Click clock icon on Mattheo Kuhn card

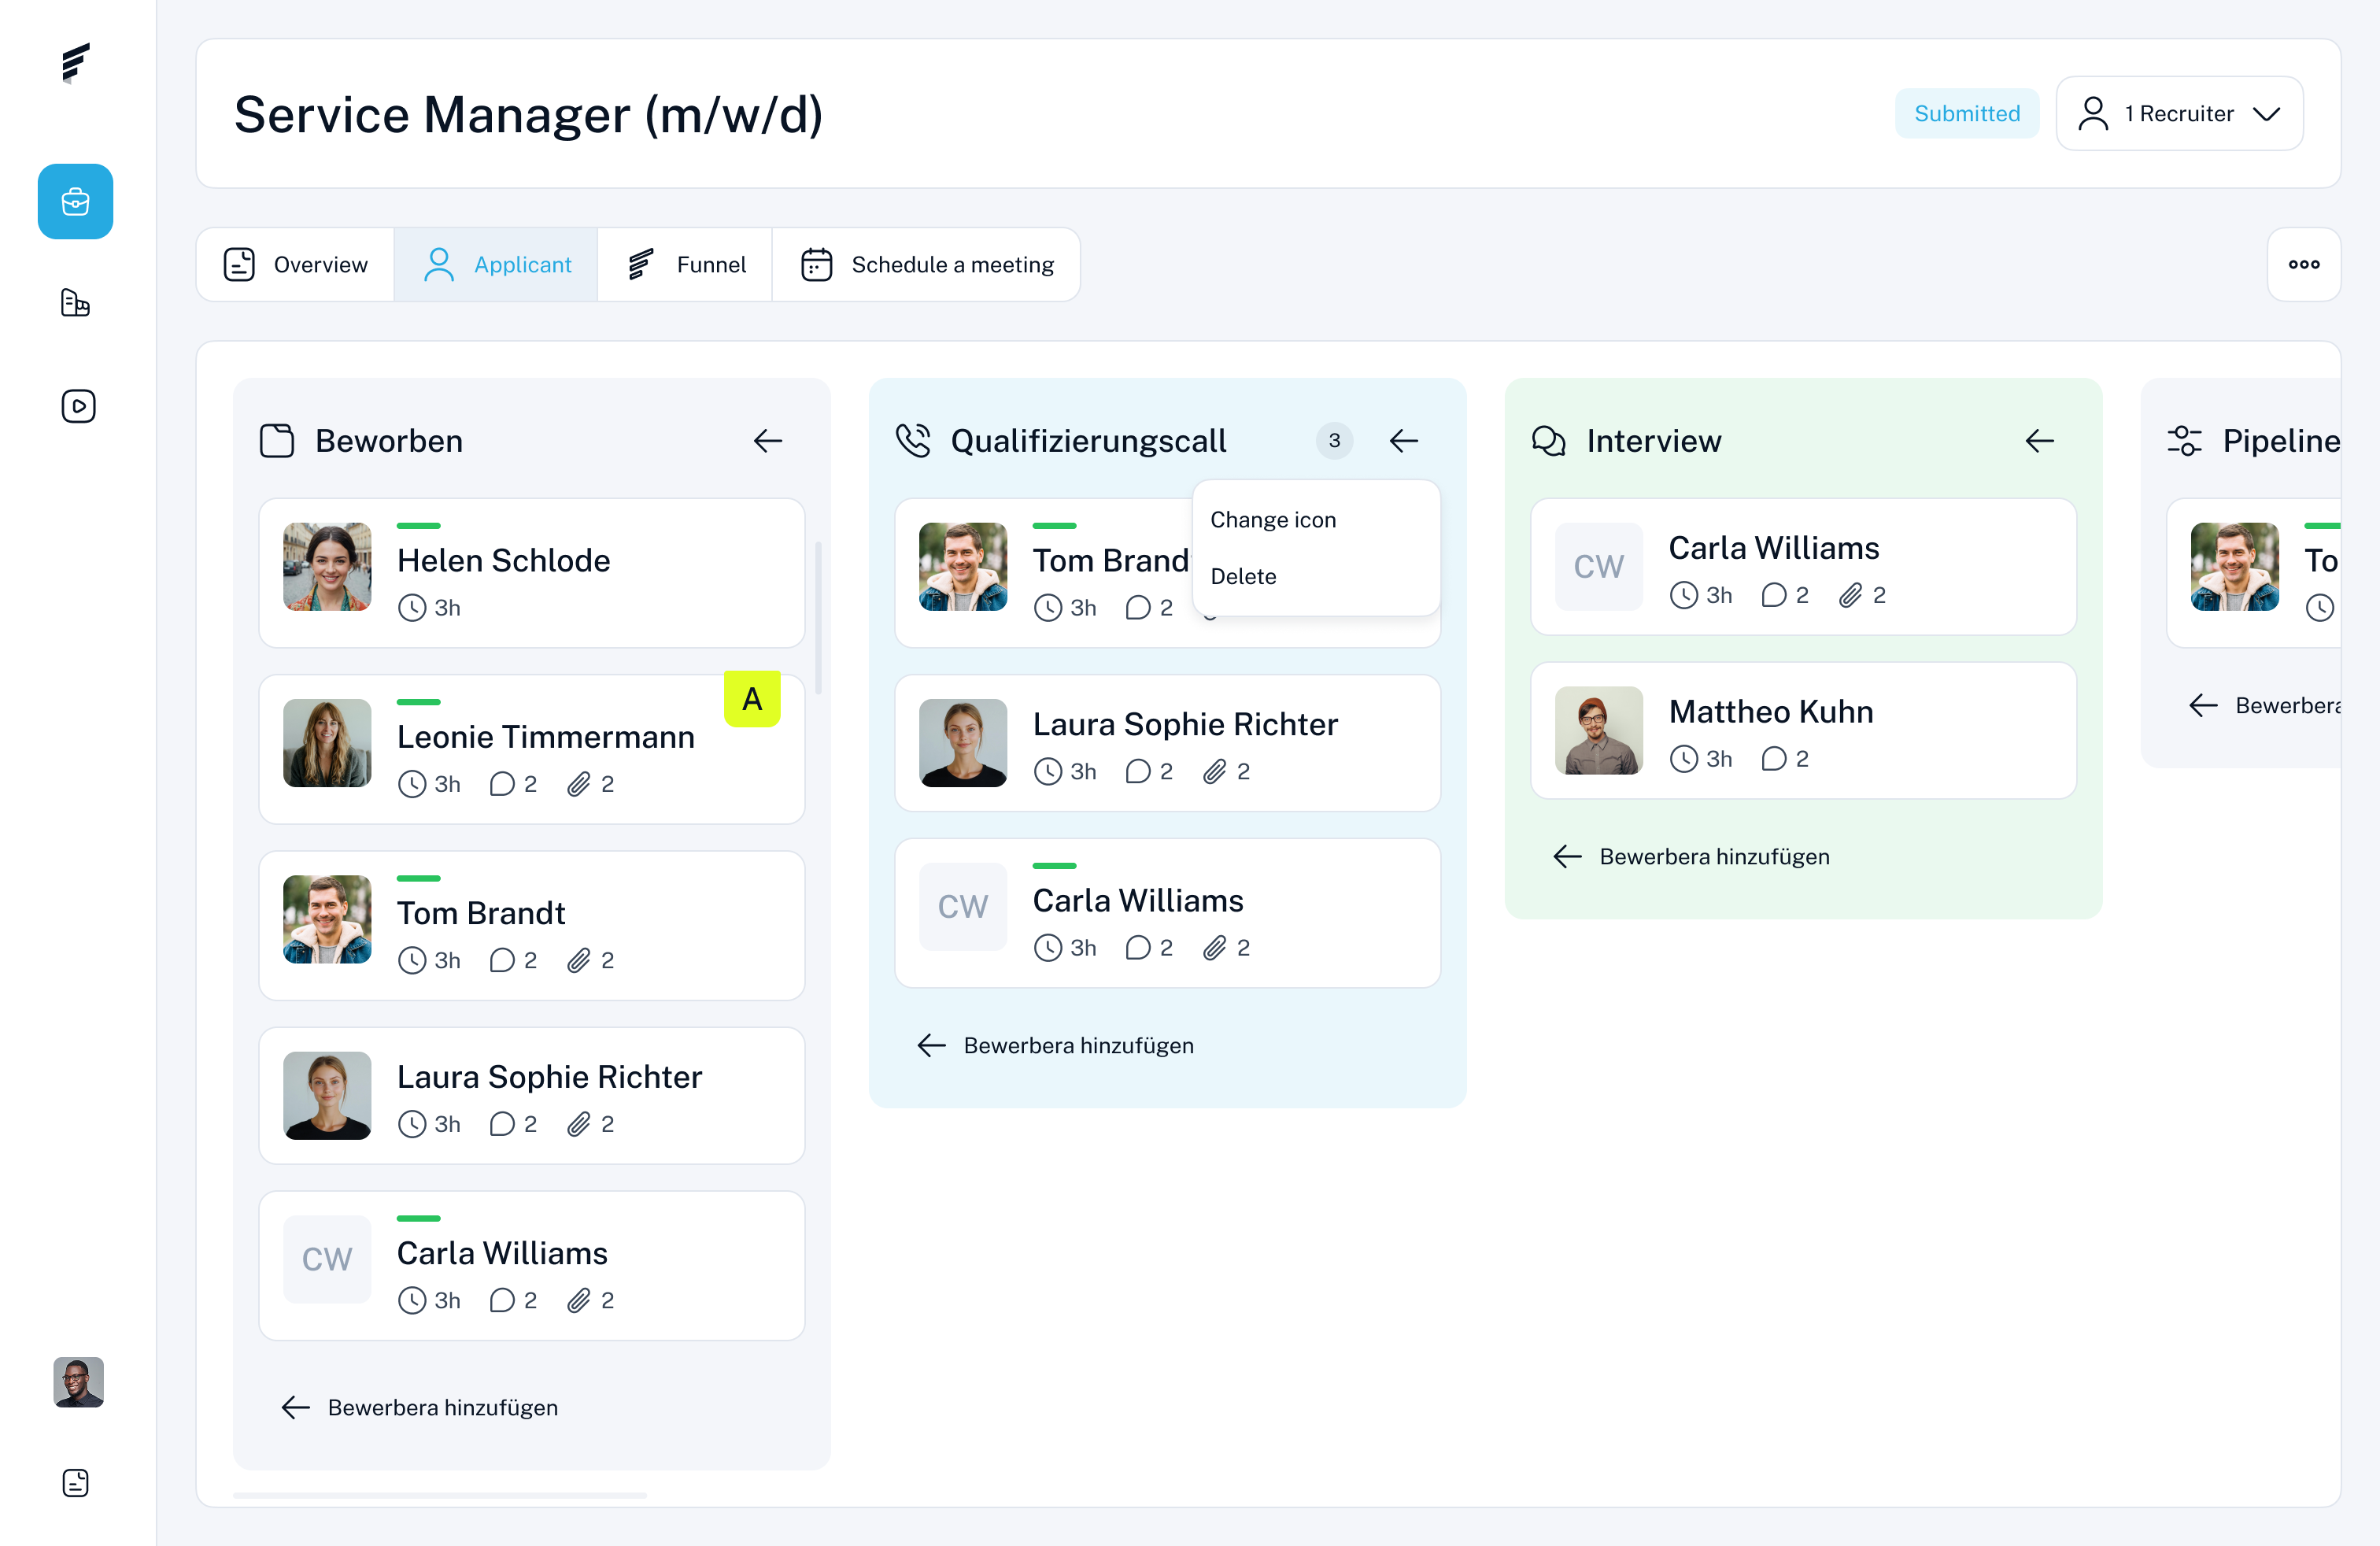[1684, 759]
